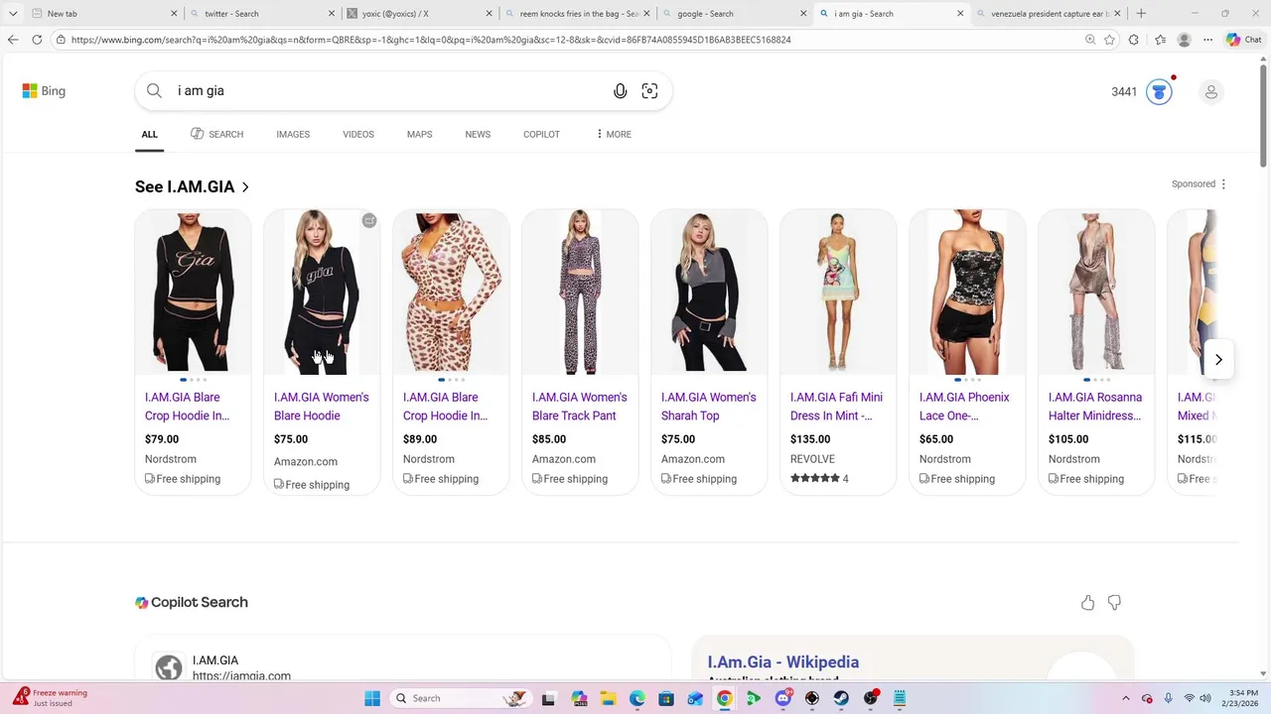Open I.AM.GIA Phoenix Lace One- link
1271x714 pixels.
964,407
